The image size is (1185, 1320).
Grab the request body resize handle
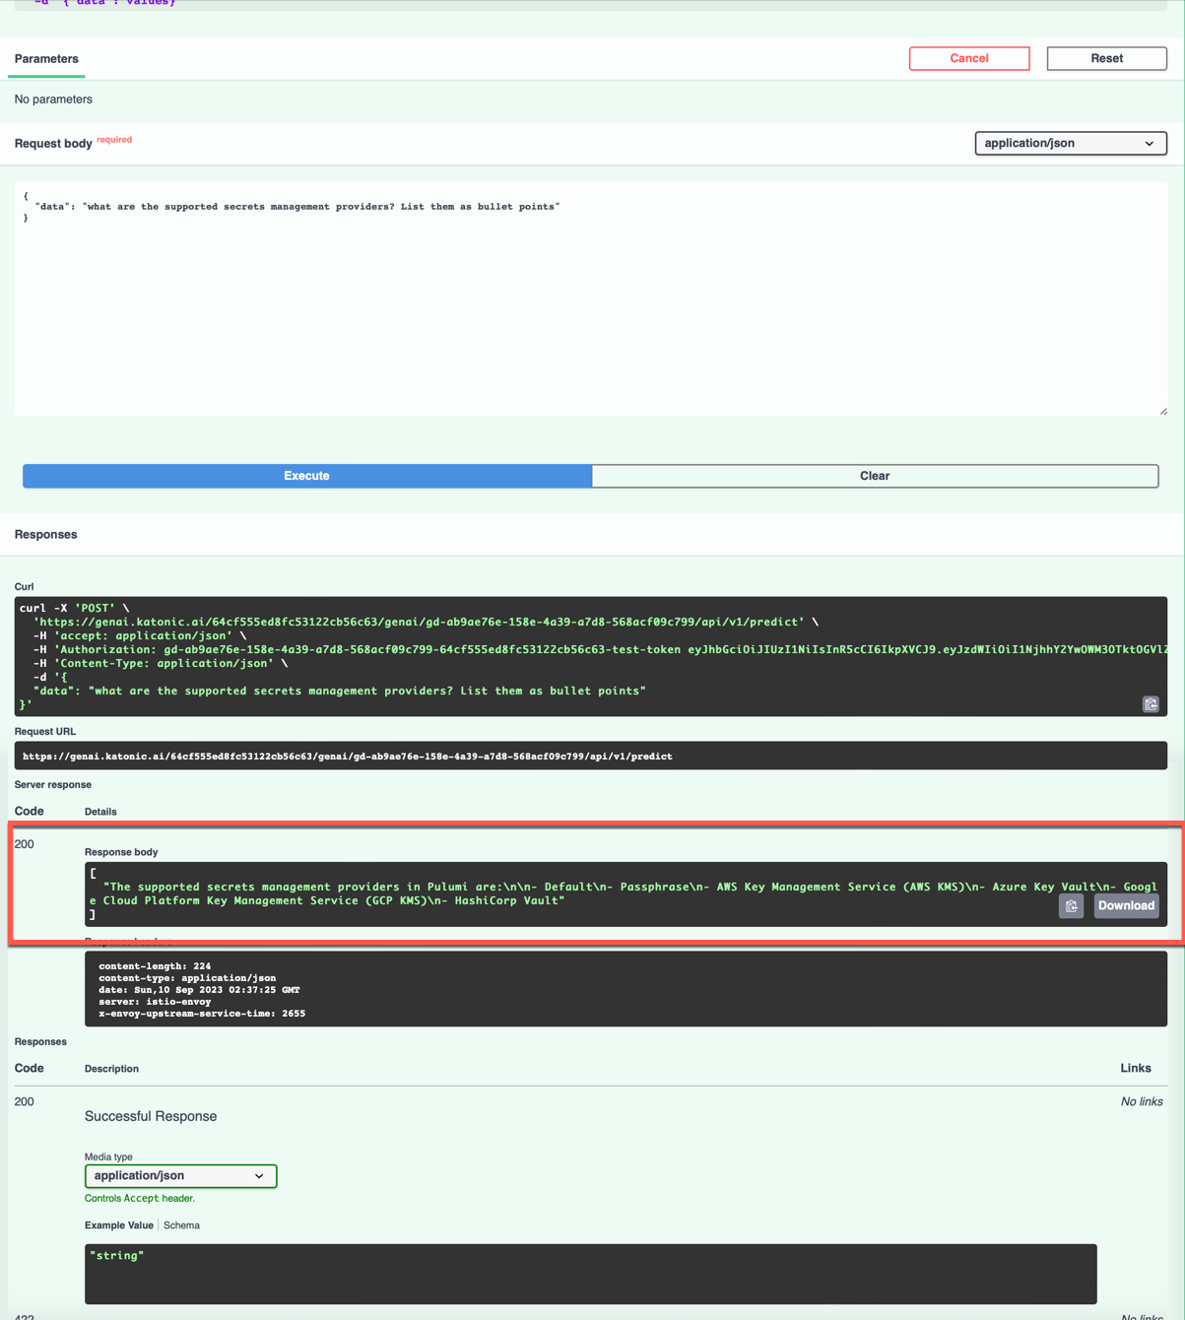1163,411
